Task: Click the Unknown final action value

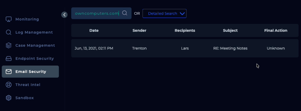Action: 276,48
